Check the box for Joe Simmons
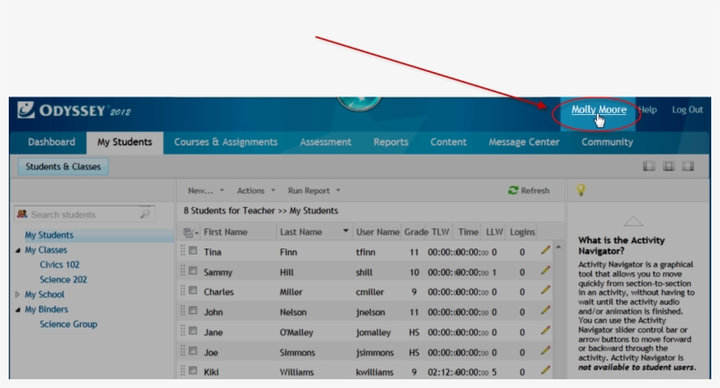The height and width of the screenshot is (388, 720). [193, 351]
